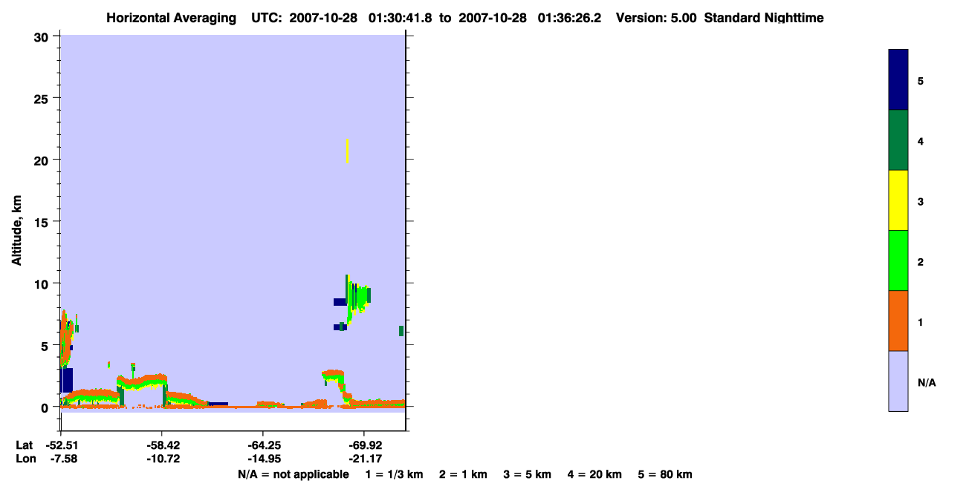
Task: Click the 'Lon' row label
Action: (x=25, y=459)
